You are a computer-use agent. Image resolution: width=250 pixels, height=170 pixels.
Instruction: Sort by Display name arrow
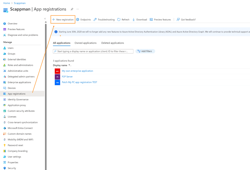click(70, 65)
